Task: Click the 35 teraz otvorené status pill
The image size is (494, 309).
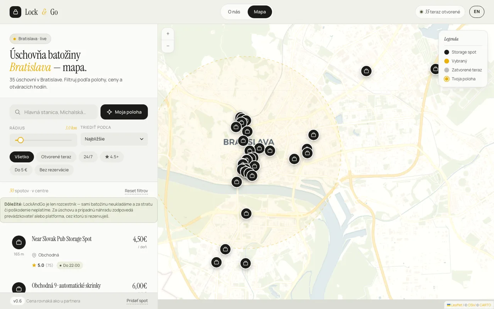Action: (x=440, y=12)
